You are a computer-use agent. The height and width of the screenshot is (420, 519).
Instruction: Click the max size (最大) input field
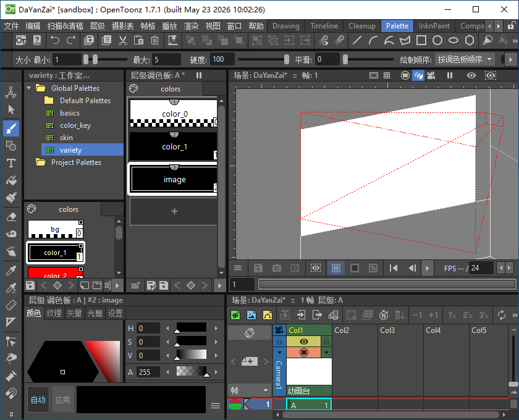pos(166,59)
